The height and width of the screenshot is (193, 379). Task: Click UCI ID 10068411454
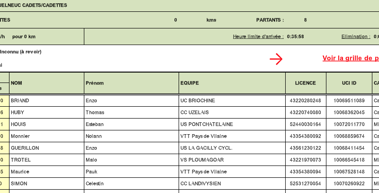tap(349, 148)
